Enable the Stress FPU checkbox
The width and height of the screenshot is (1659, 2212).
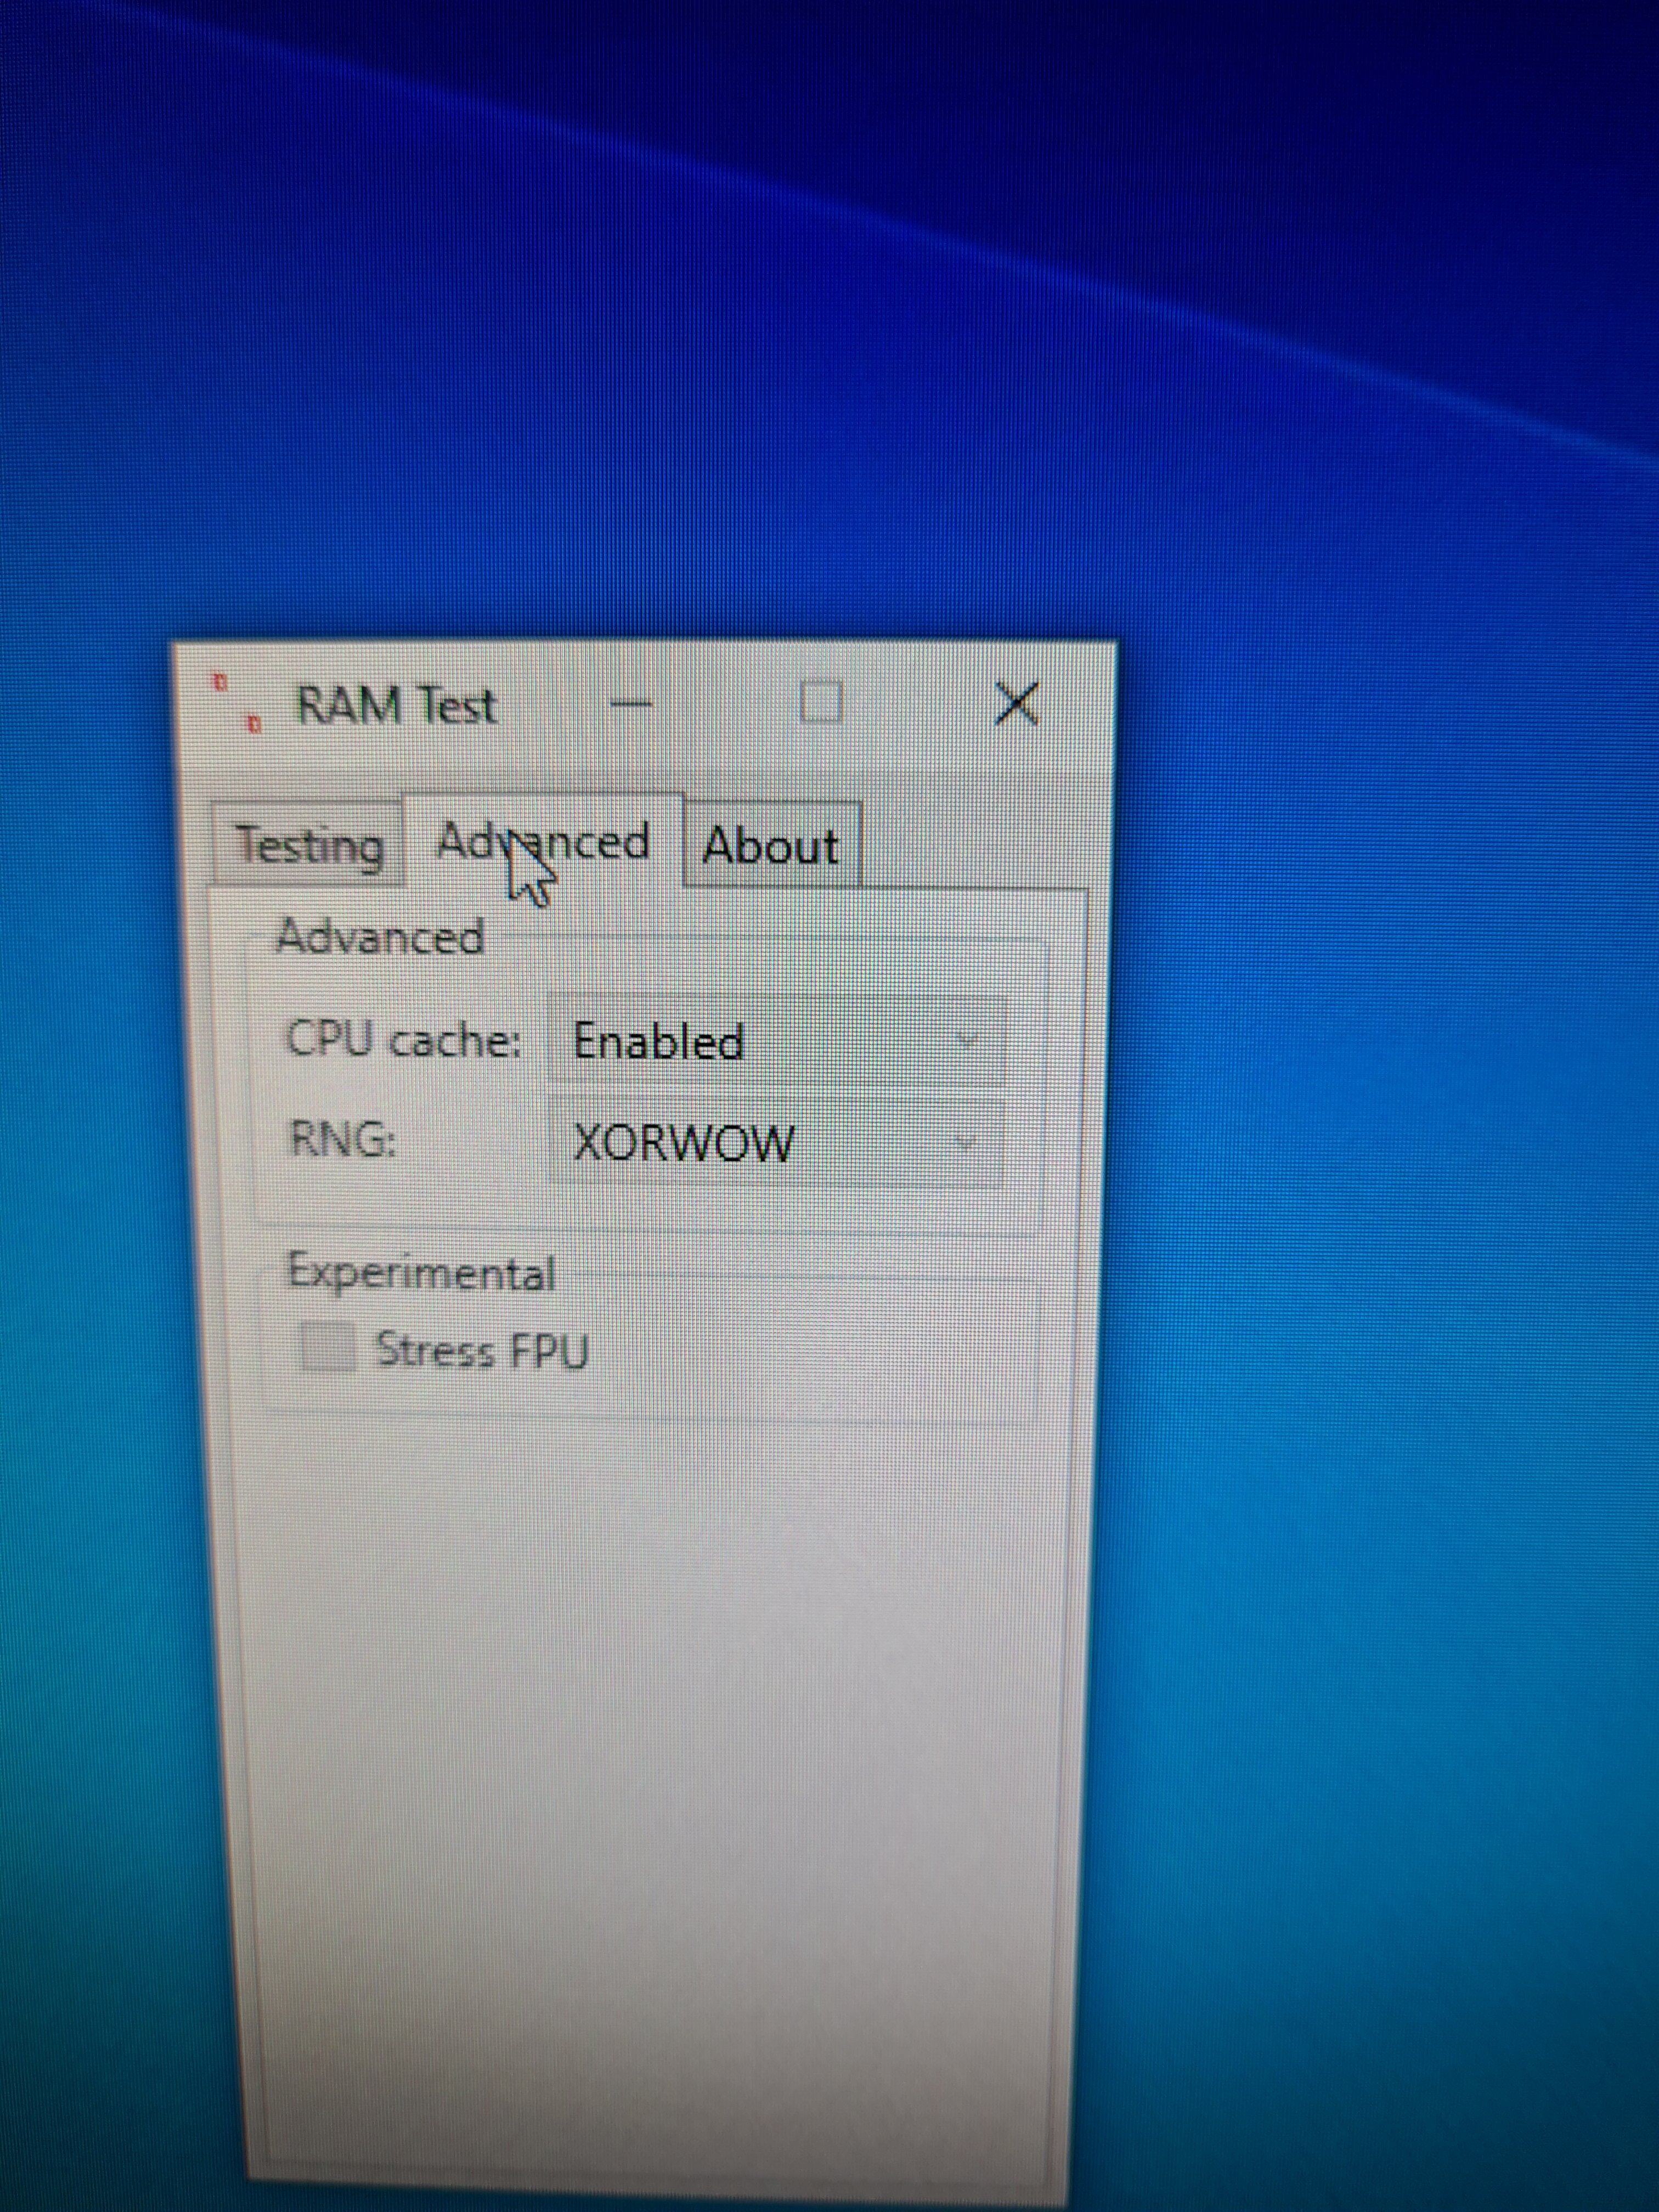329,1347
